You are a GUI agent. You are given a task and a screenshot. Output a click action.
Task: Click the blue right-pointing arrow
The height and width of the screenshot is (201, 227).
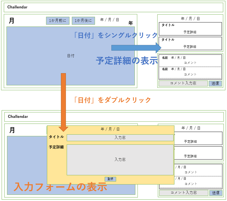pos(136,48)
